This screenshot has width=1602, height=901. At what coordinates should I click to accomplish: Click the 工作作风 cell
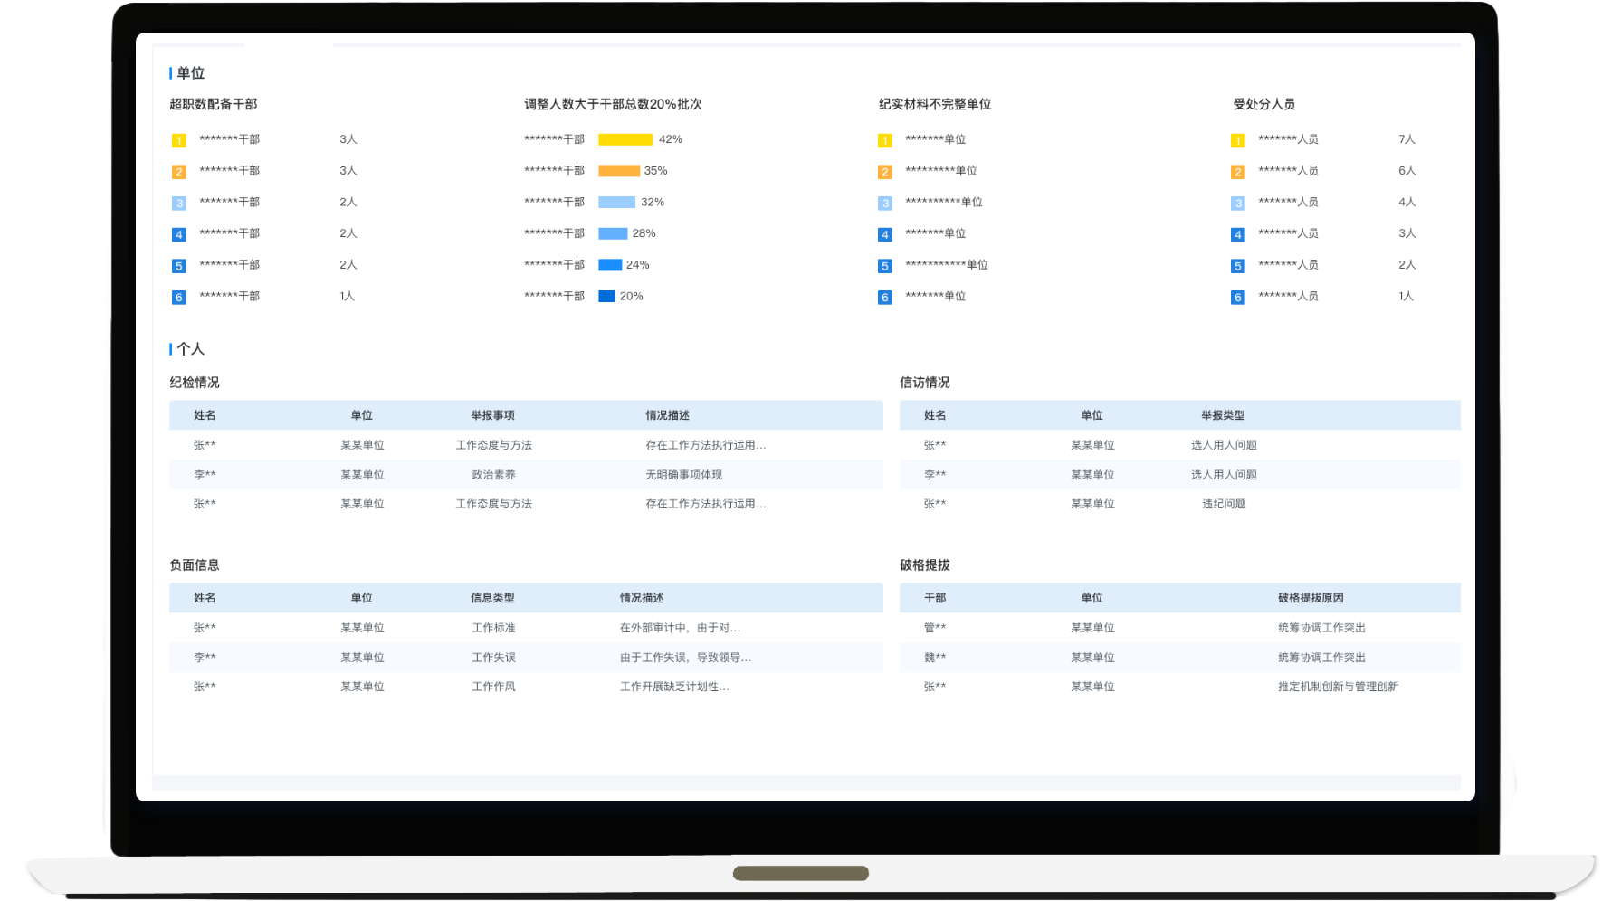click(493, 687)
